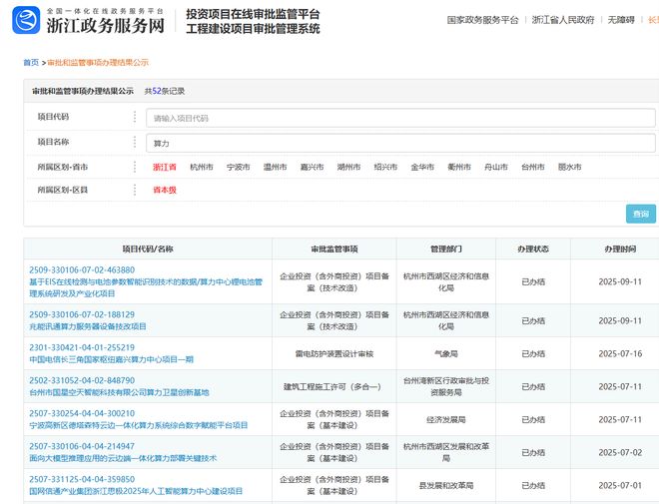Click the dots icon beside 项目代码
659x504 pixels.
pyautogui.click(x=135, y=118)
